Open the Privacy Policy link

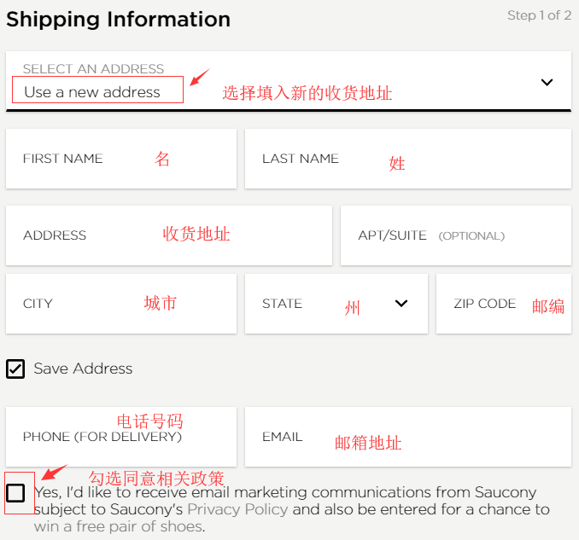pyautogui.click(x=237, y=509)
